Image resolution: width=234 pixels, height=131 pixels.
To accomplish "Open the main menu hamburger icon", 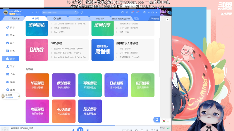I will tap(137, 13).
